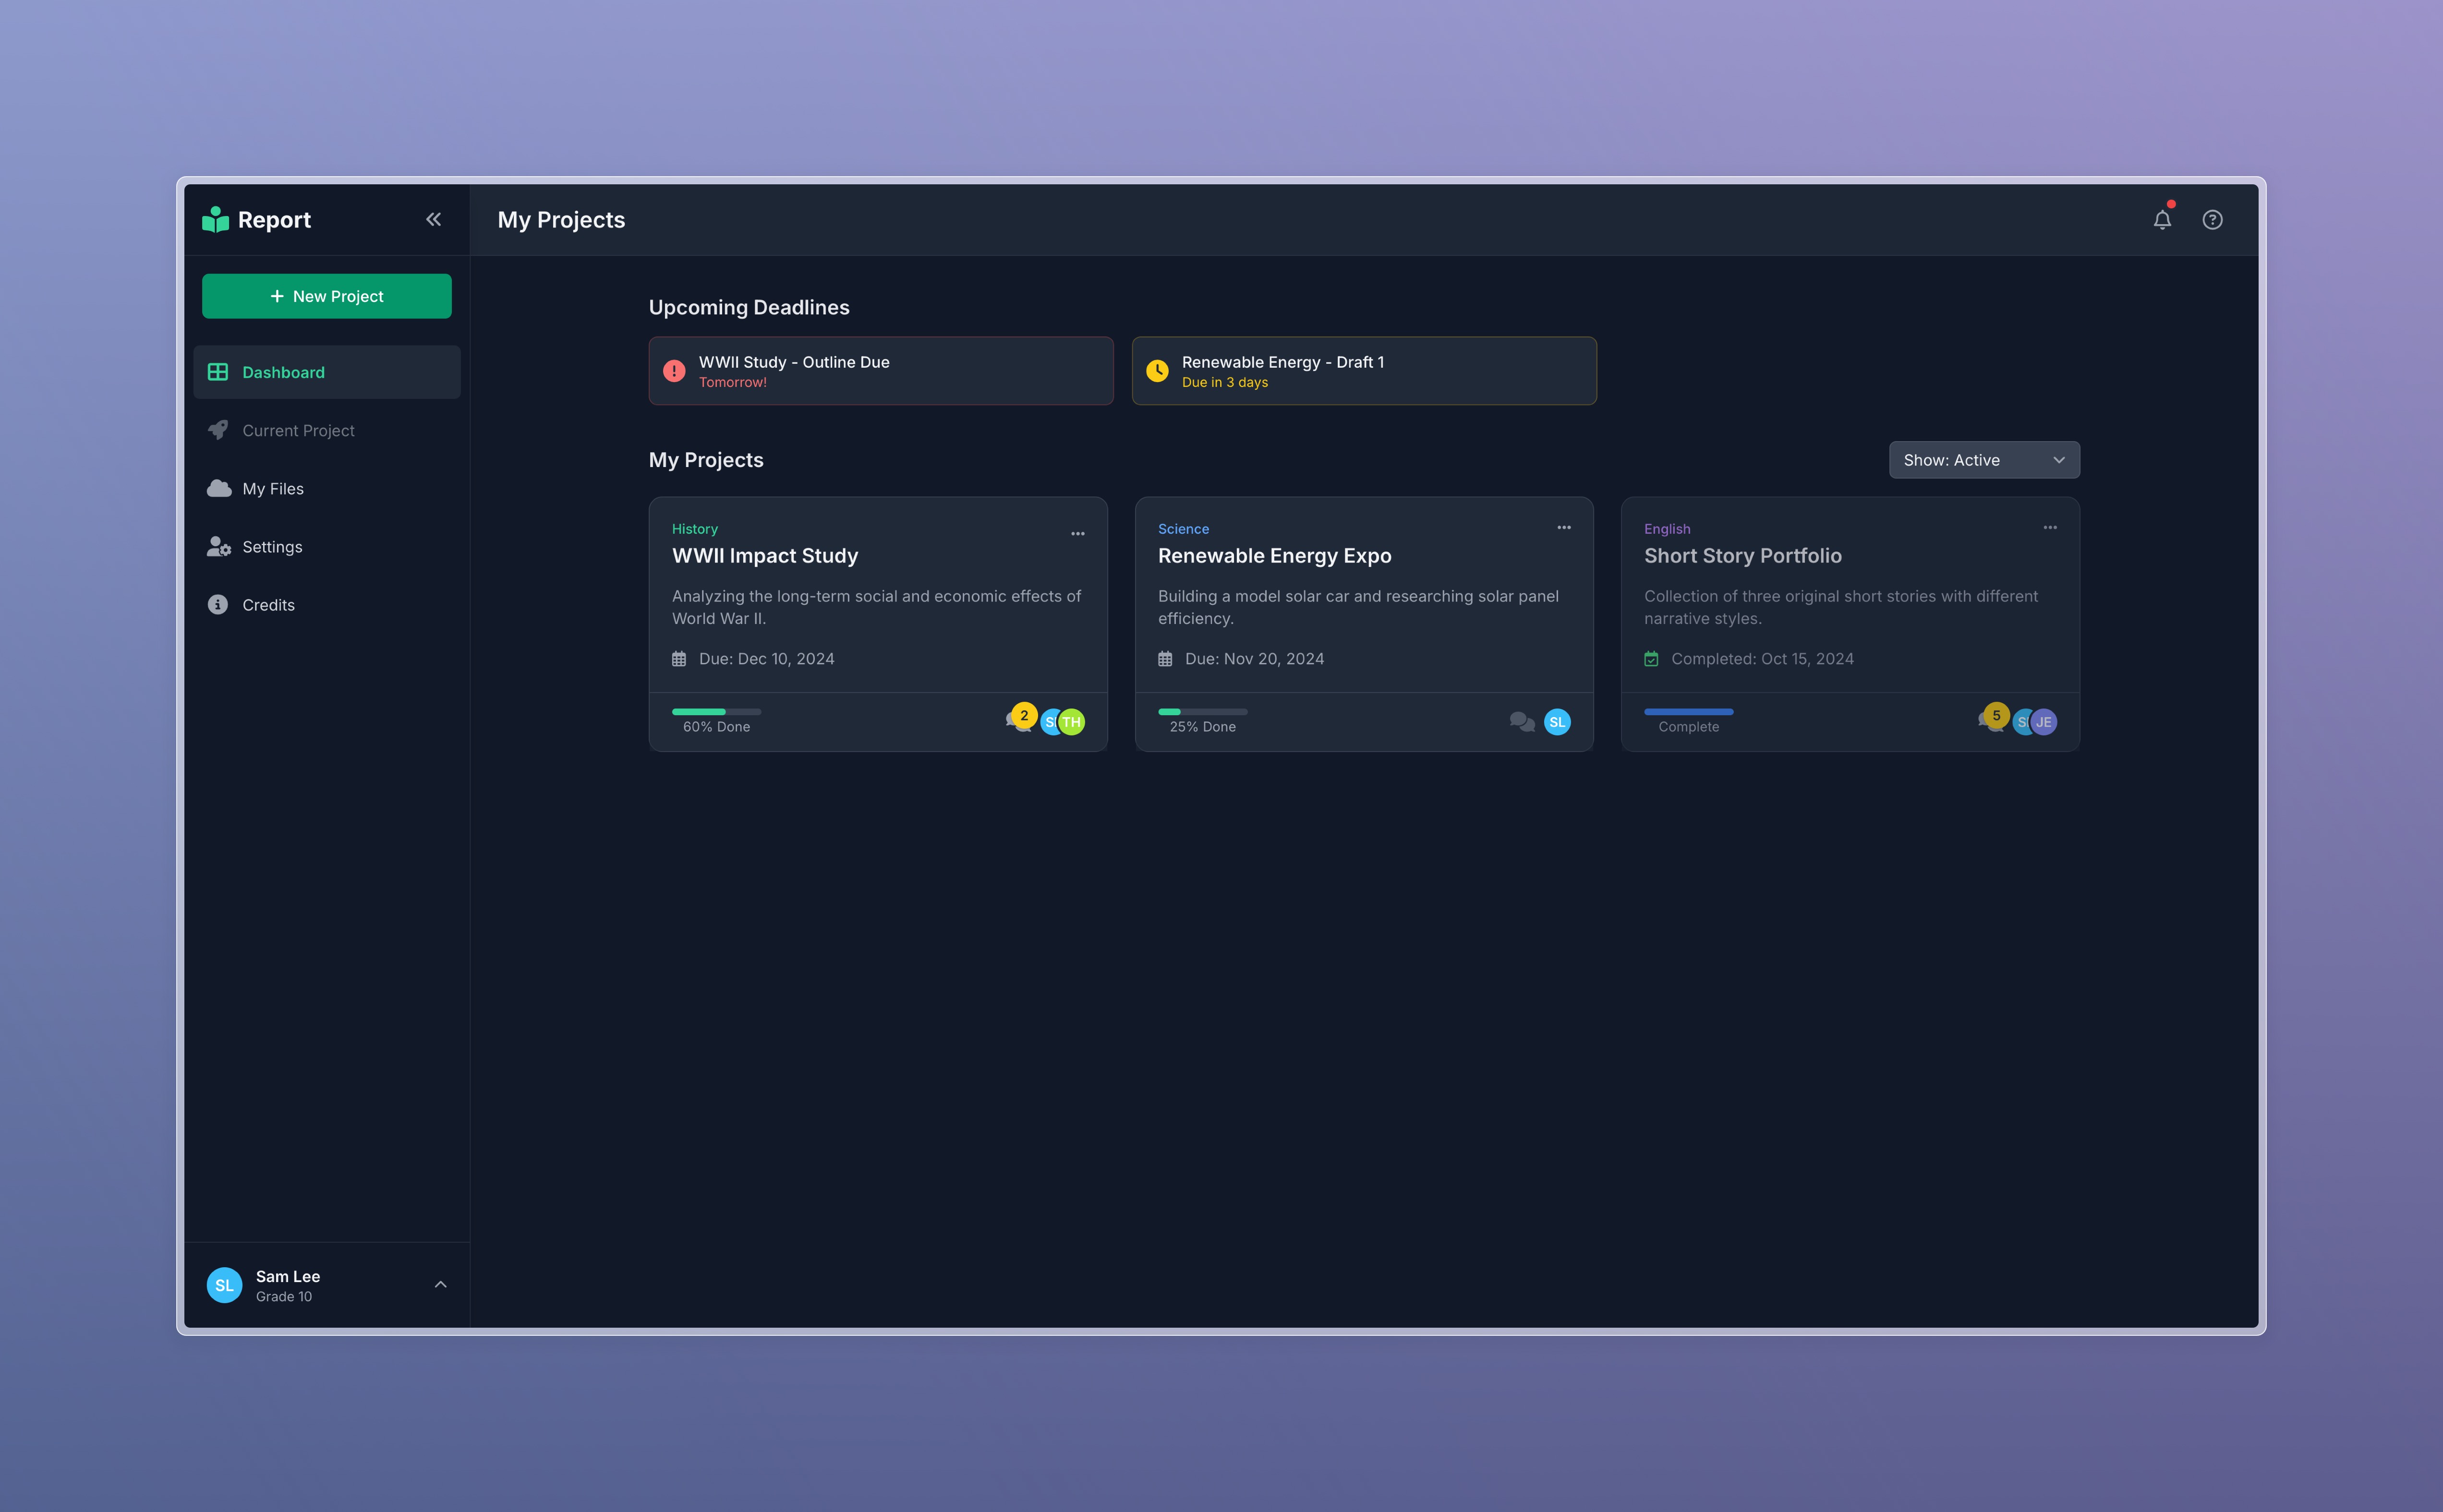The height and width of the screenshot is (1512, 2443).
Task: Open Renewable Energy Expo options menu
Action: 1563,528
